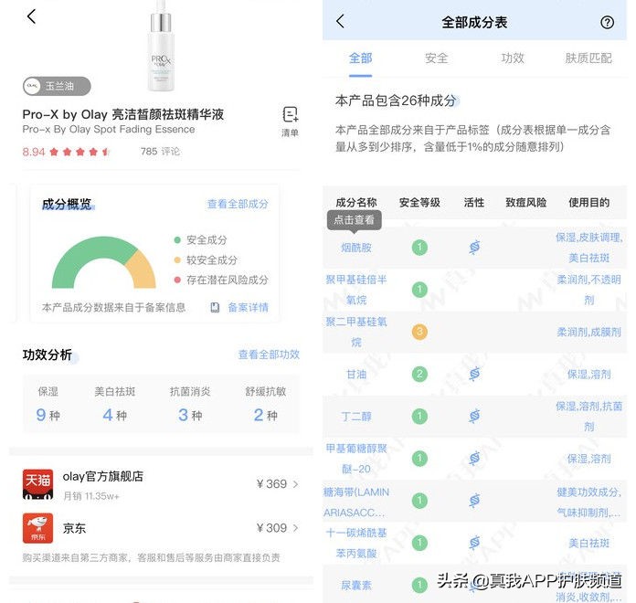Open 查看全部成分 link
Viewport: 636px width, 603px height.
[238, 204]
